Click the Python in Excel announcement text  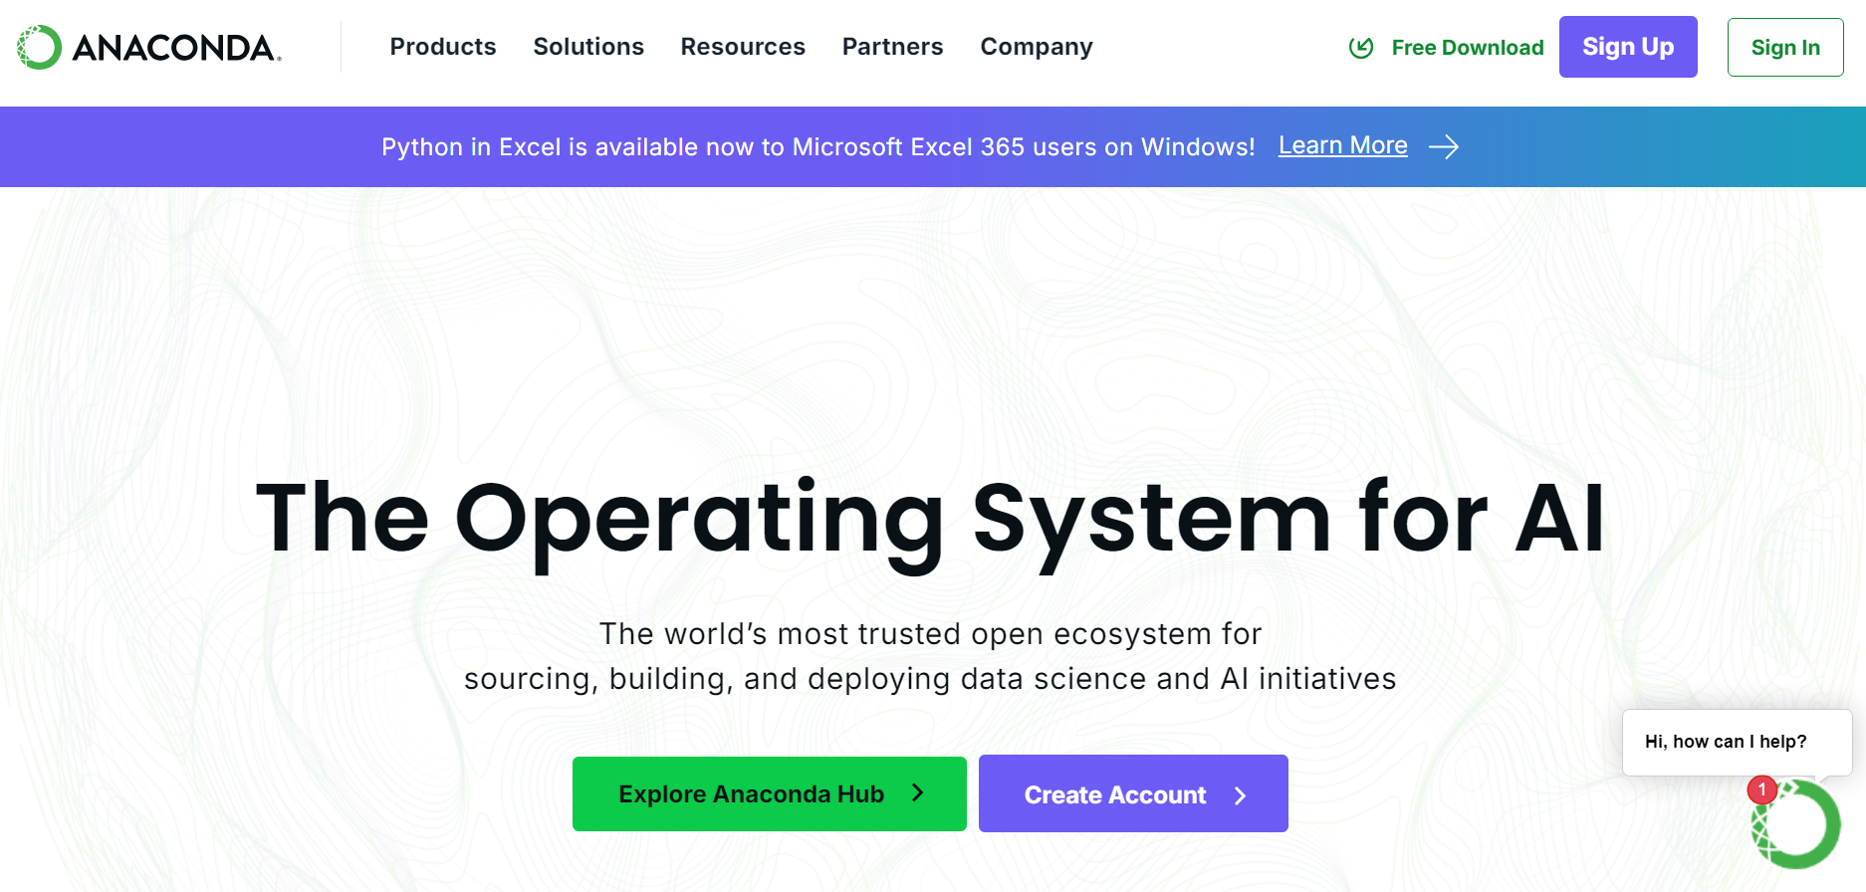click(818, 147)
